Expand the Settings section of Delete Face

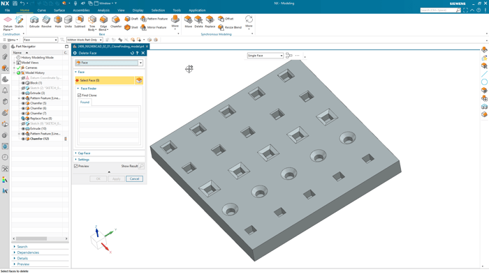83,160
